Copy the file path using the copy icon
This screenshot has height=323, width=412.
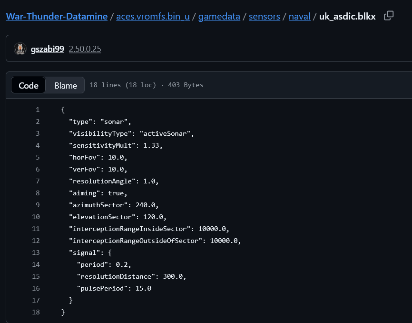click(x=389, y=16)
